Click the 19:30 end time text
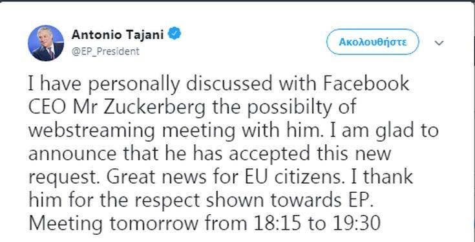The width and height of the screenshot is (475, 242). tap(355, 223)
